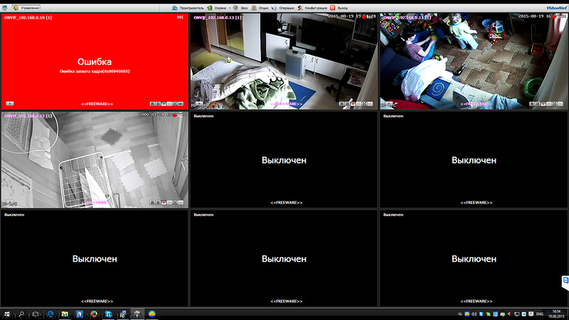Viewport: 569px width, 320px height.
Task: Toggle record button in 192.168.0.12 grayscale tile
Action: (x=164, y=203)
